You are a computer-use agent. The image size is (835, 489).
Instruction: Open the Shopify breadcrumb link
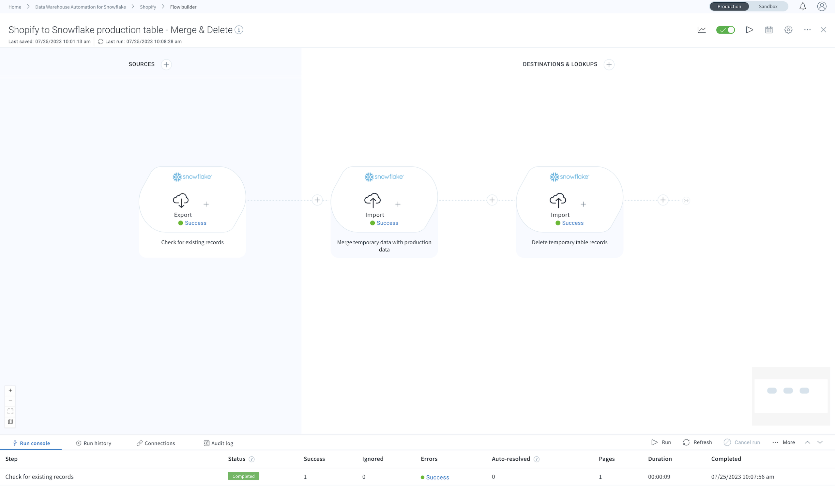tap(148, 7)
